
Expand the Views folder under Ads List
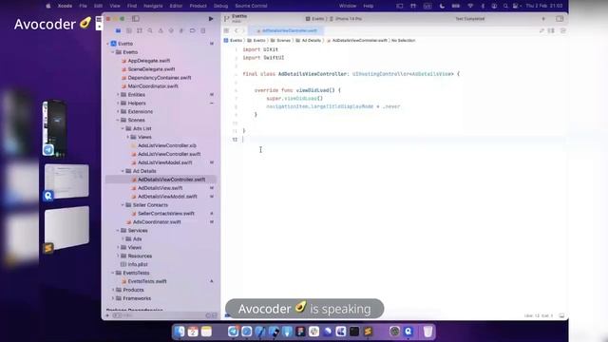coord(128,137)
